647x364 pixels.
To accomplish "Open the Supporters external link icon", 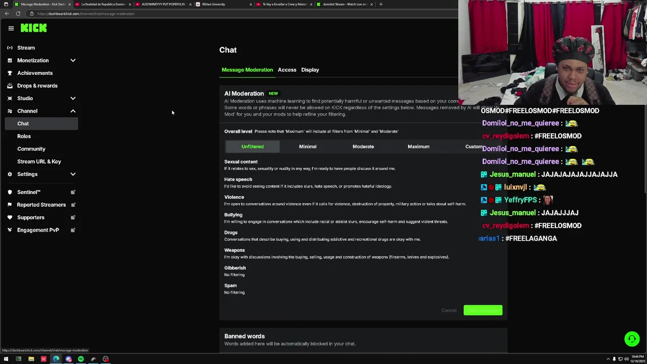I will [x=73, y=217].
